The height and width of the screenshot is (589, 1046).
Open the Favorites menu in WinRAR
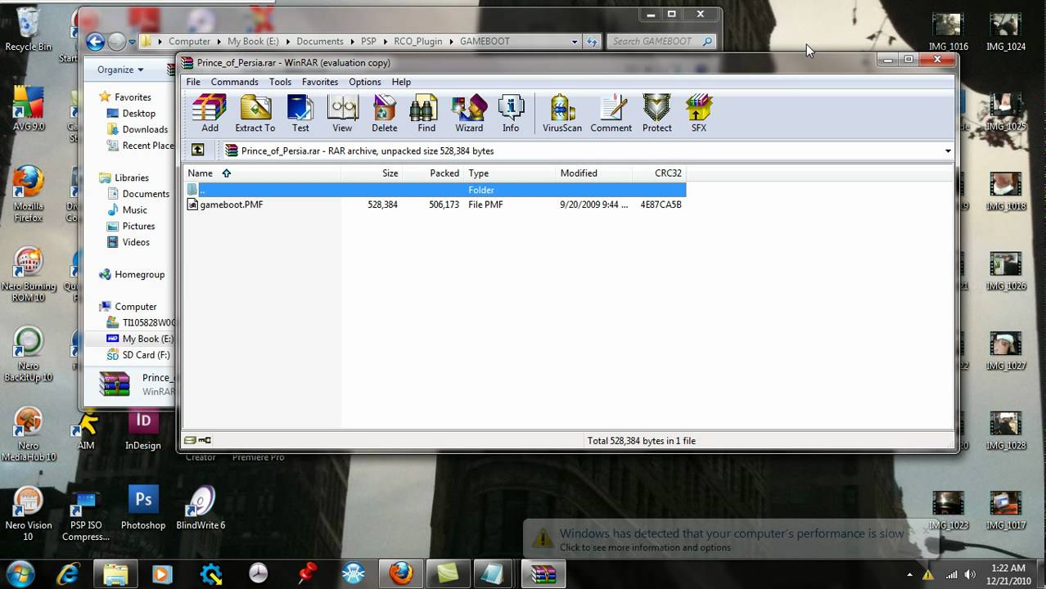[x=319, y=82]
